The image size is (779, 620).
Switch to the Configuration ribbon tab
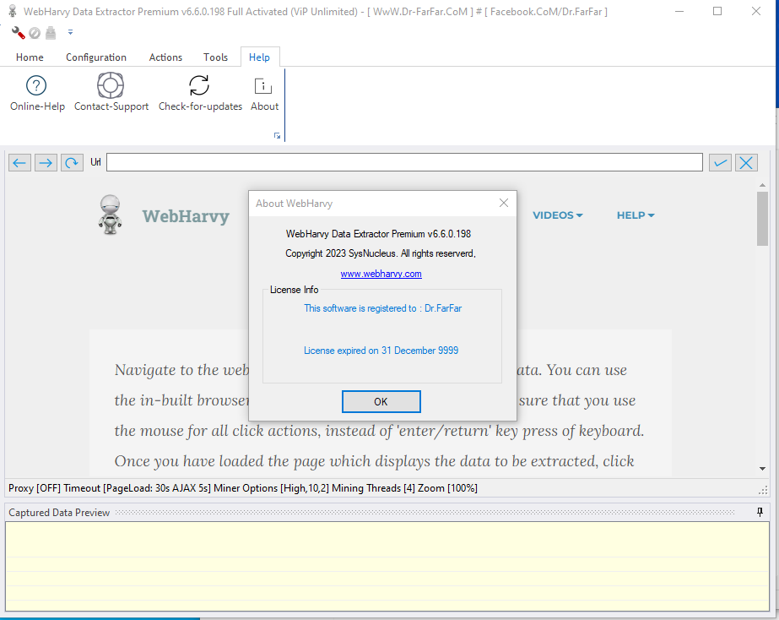coord(96,57)
